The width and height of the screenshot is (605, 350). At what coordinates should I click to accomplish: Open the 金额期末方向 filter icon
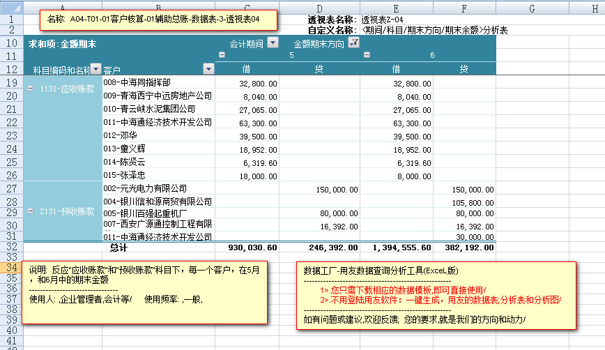pyautogui.click(x=353, y=43)
